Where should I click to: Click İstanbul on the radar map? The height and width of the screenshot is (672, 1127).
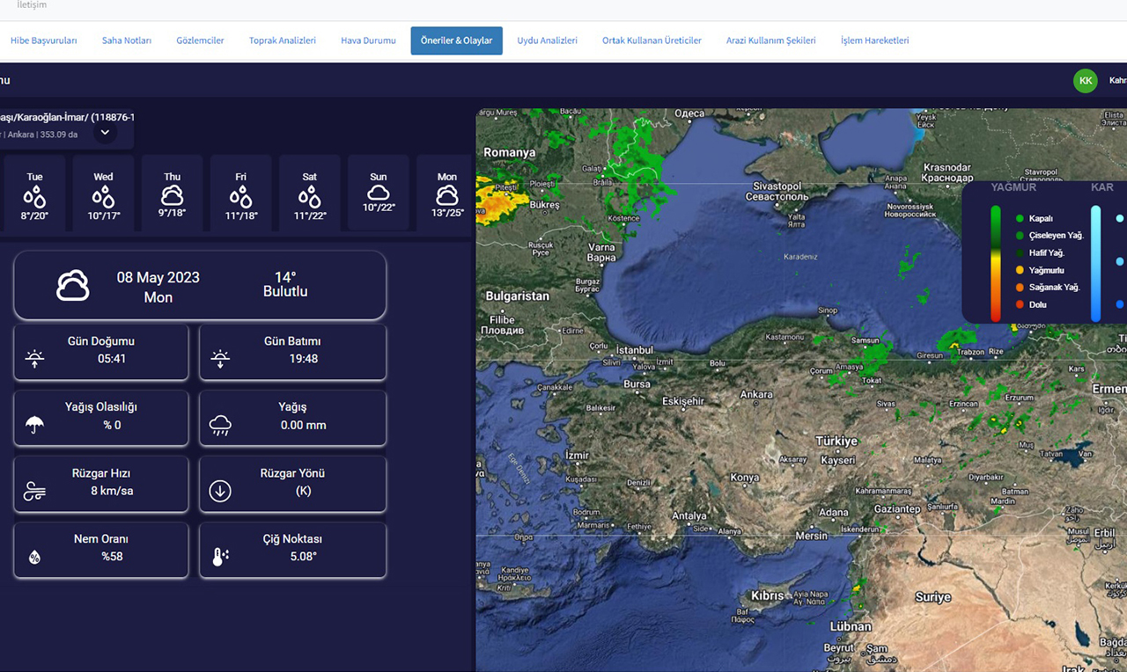(635, 350)
